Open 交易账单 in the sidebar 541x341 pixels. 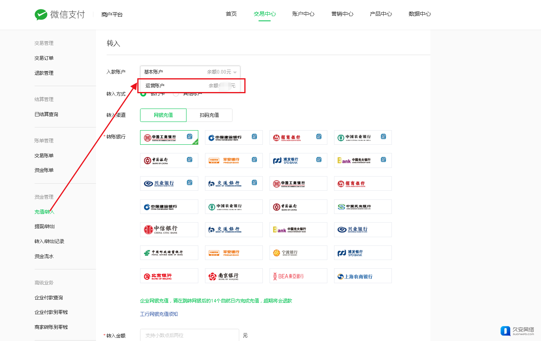click(x=44, y=156)
